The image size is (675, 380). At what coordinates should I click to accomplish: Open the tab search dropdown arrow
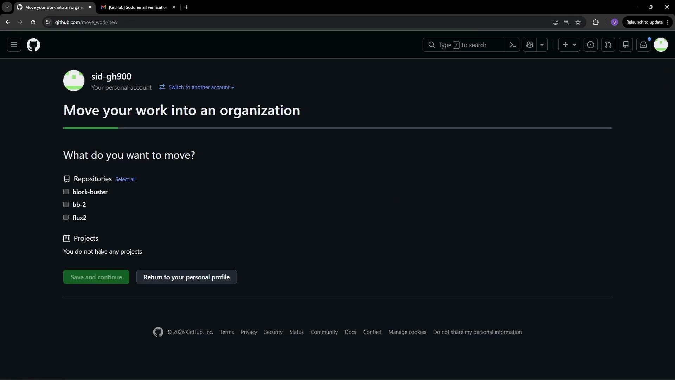[x=7, y=7]
